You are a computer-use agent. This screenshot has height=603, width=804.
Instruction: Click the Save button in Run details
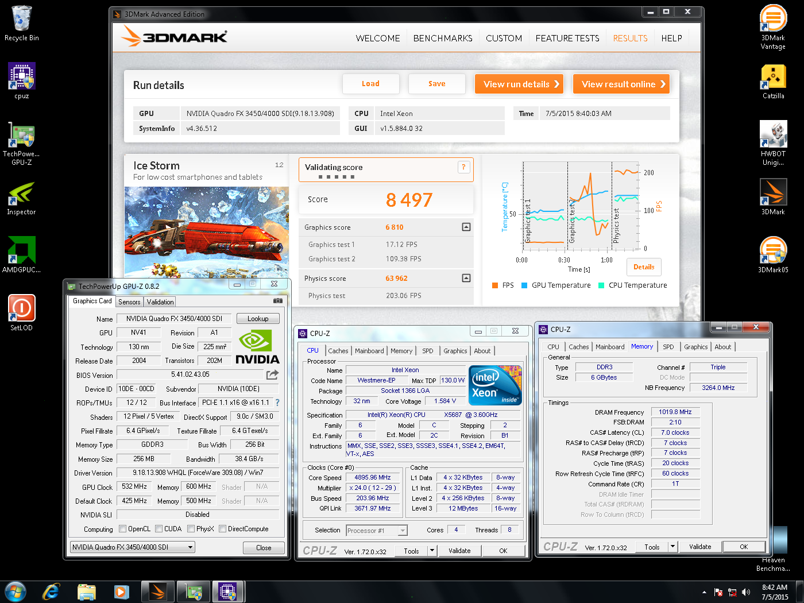click(x=436, y=84)
